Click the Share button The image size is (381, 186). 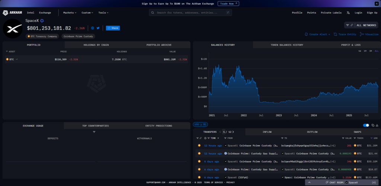(x=113, y=28)
